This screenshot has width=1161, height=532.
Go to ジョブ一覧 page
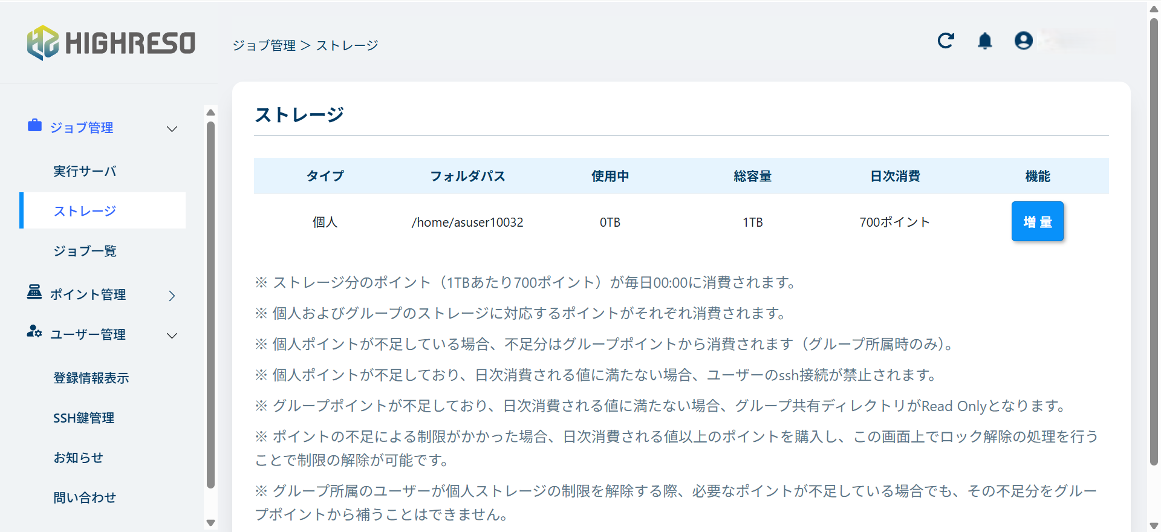click(85, 251)
